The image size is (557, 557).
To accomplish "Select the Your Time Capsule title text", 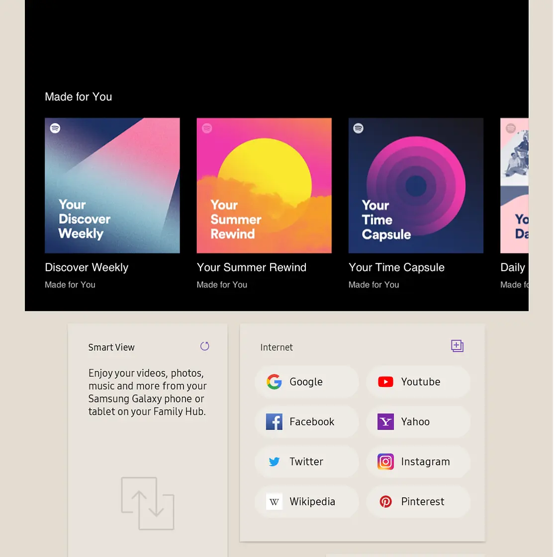I will click(x=396, y=268).
